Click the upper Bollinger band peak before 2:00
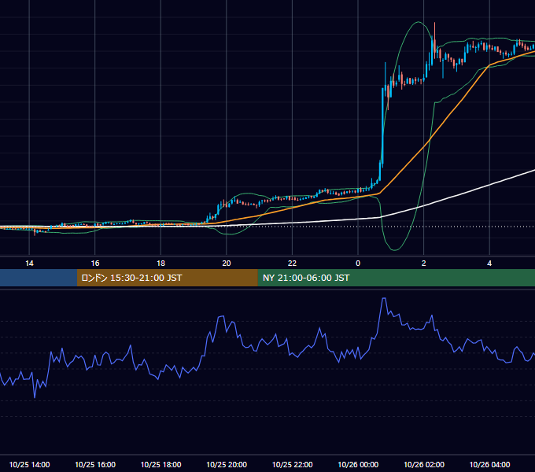Viewport: 535px width, 472px height. tap(418, 22)
